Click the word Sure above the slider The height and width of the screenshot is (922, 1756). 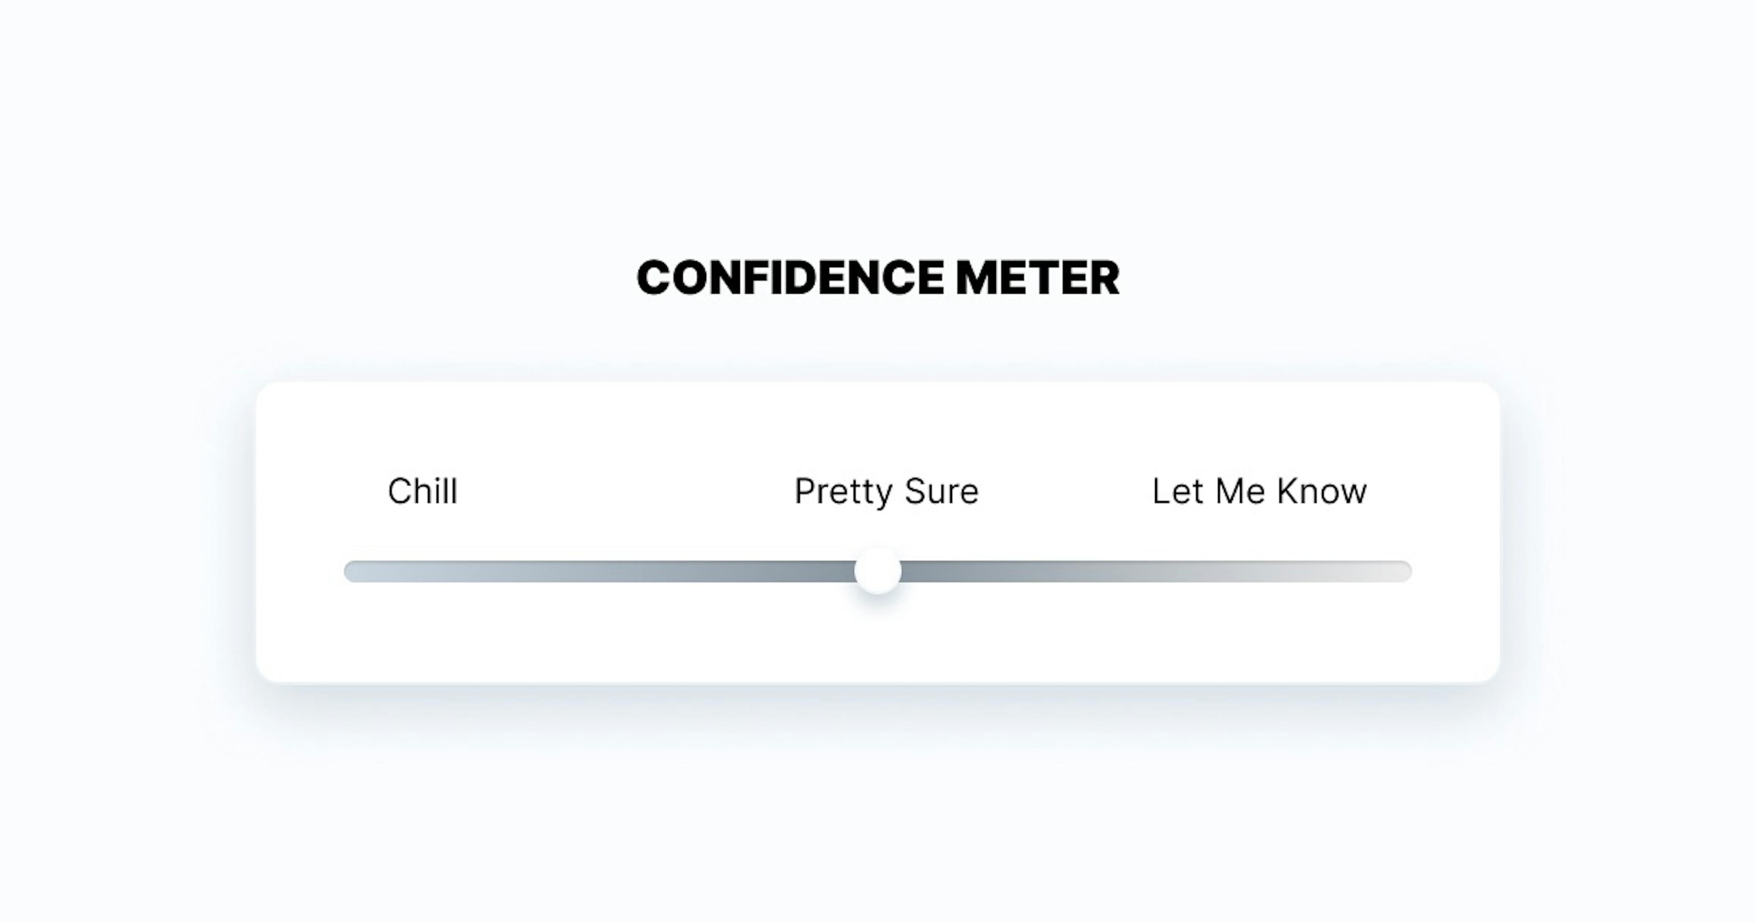pos(942,491)
